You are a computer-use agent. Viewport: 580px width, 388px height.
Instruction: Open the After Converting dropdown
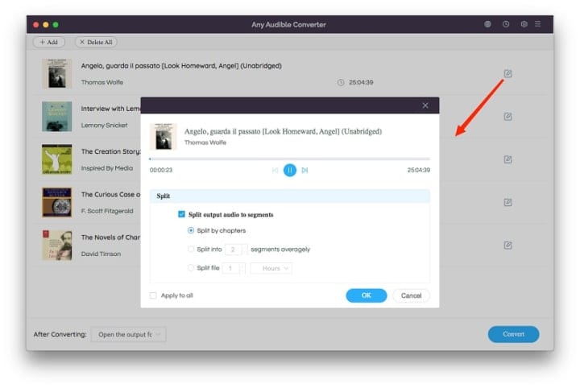(x=128, y=334)
